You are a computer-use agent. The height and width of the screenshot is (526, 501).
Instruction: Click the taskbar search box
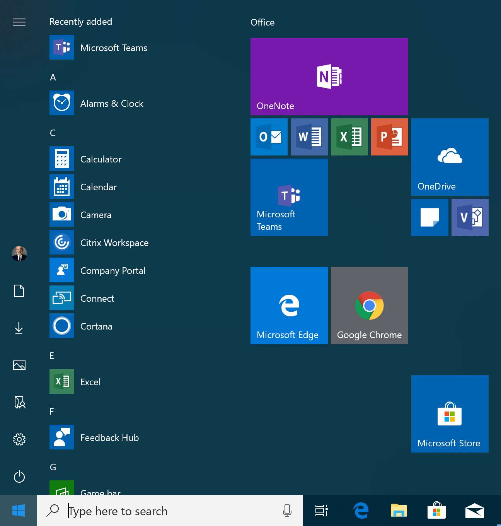coord(170,511)
